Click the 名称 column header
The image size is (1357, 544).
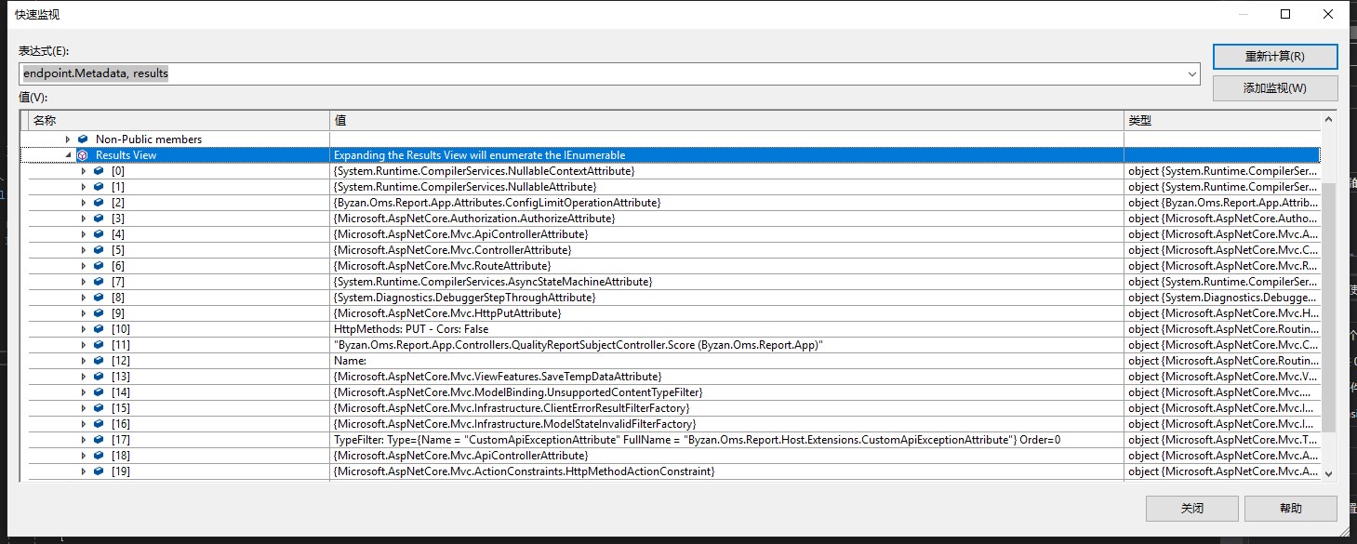pos(167,120)
